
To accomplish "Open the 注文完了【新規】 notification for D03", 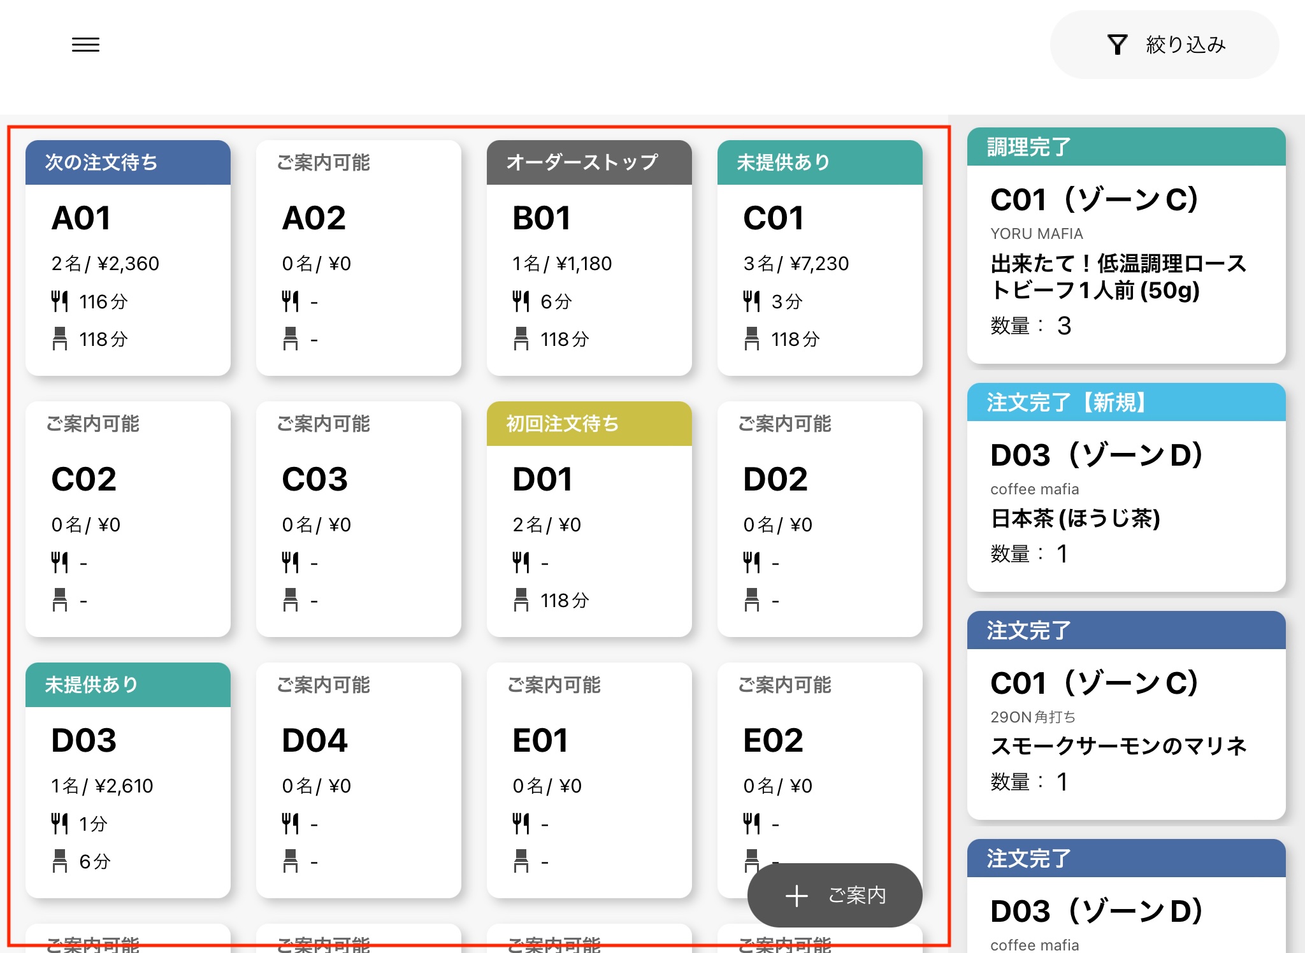I will tap(1126, 487).
